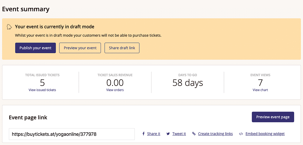Open the View orders link
This screenshot has width=303, height=145.
click(x=115, y=90)
